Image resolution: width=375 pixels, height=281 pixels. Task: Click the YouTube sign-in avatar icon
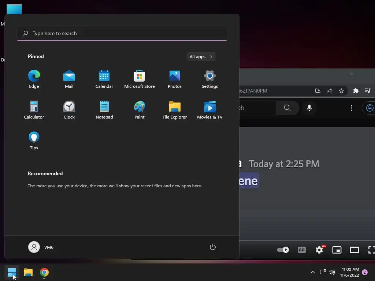click(x=369, y=108)
